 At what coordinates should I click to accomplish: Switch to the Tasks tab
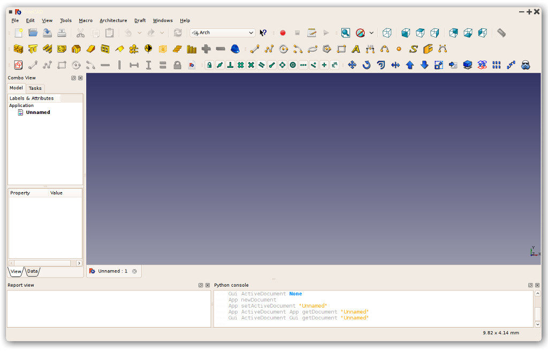click(35, 88)
